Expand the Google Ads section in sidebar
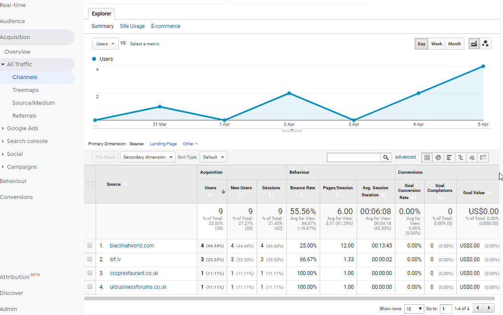 [x=22, y=128]
